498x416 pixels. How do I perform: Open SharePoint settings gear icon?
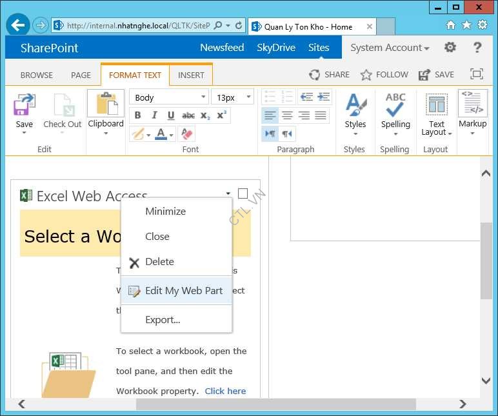point(450,47)
